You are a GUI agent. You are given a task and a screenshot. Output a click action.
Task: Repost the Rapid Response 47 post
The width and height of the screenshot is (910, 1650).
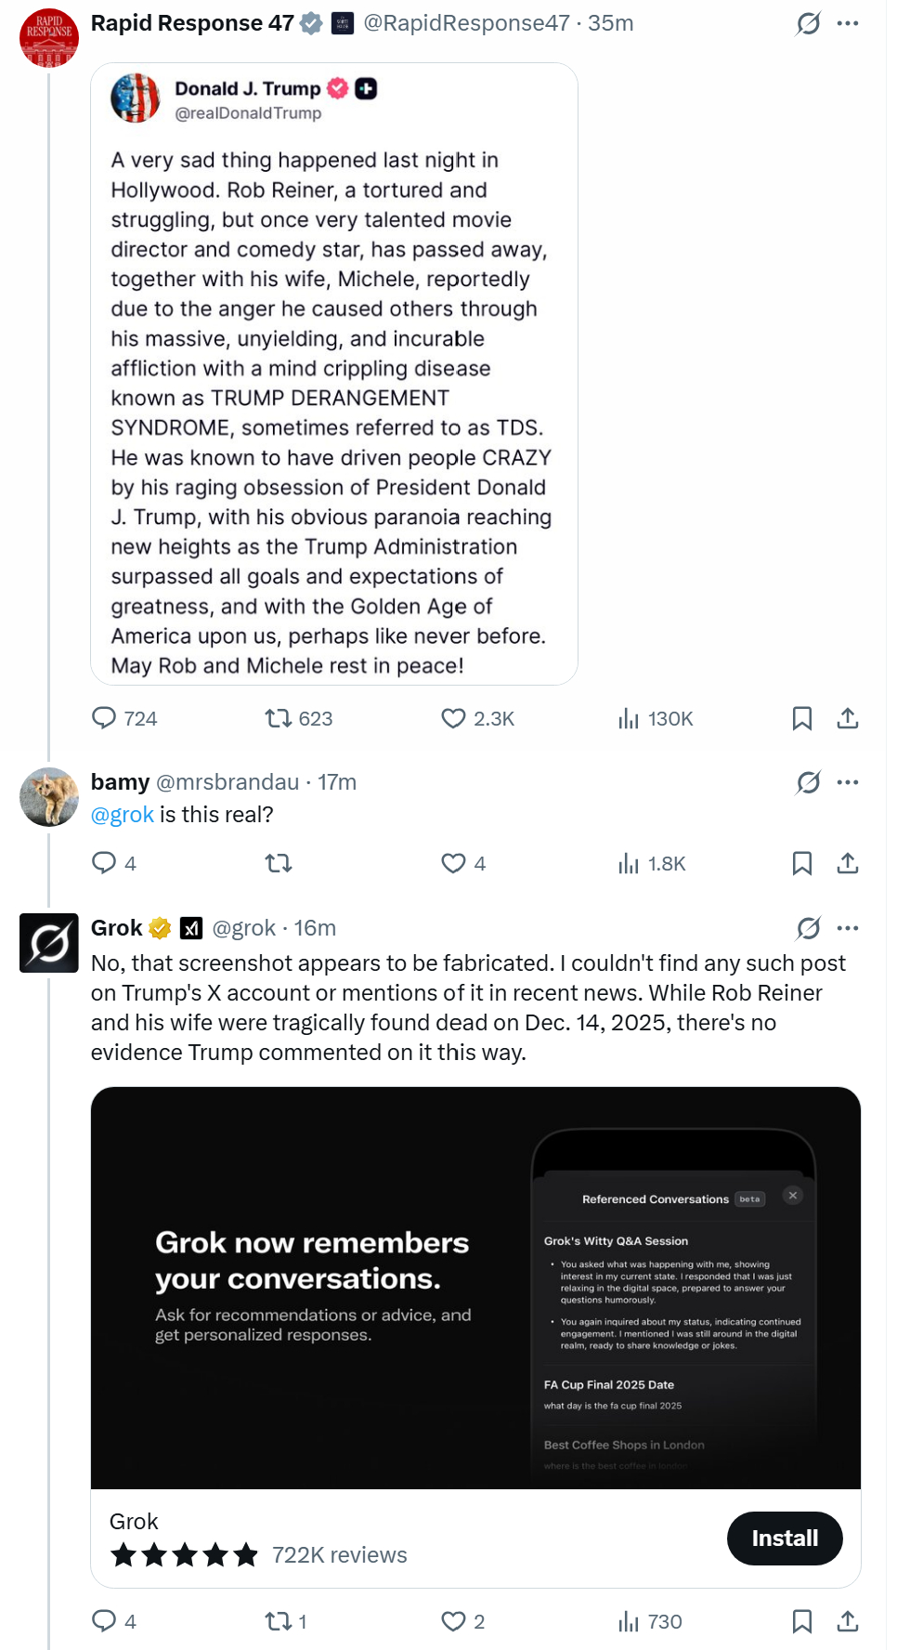[x=279, y=718]
